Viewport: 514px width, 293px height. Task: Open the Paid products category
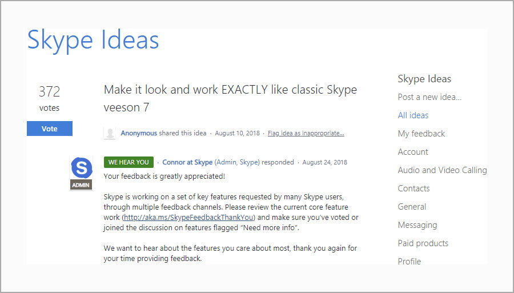423,243
